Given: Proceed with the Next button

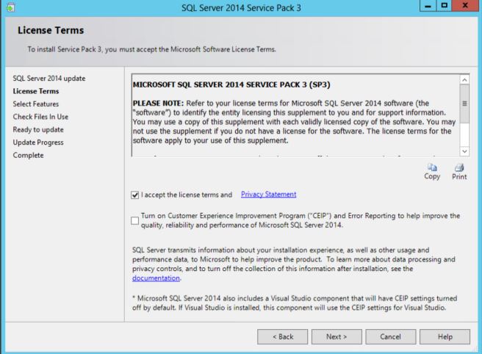Looking at the screenshot, I should tap(337, 337).
